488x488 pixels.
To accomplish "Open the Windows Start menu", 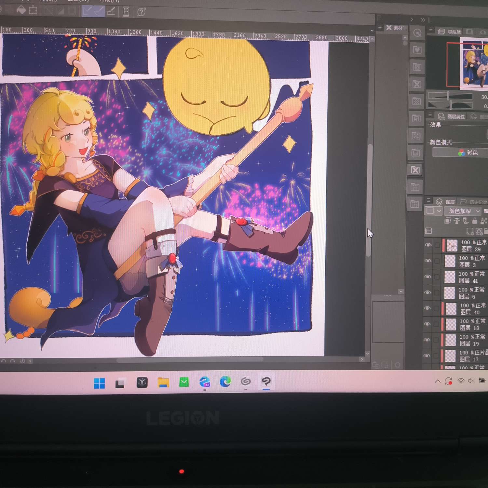I will coord(99,383).
